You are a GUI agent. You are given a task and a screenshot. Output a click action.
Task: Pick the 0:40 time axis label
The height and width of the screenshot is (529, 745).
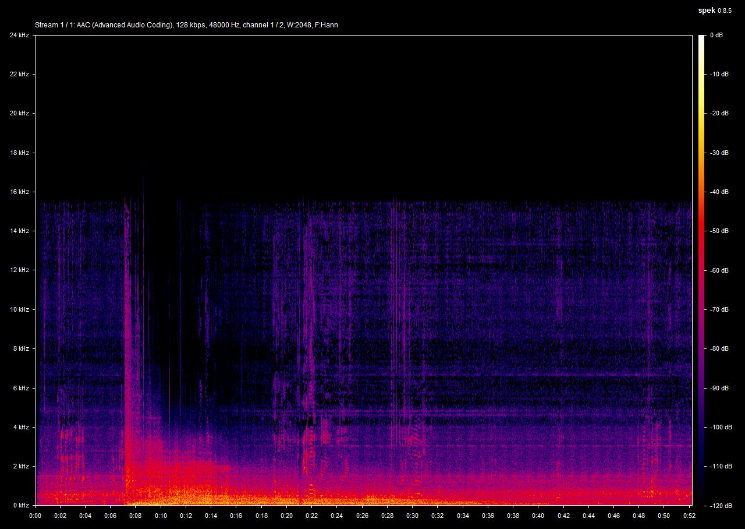pos(538,516)
